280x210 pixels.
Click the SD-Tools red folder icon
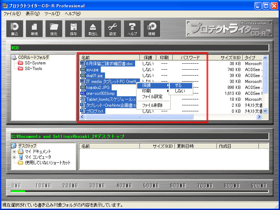21,69
